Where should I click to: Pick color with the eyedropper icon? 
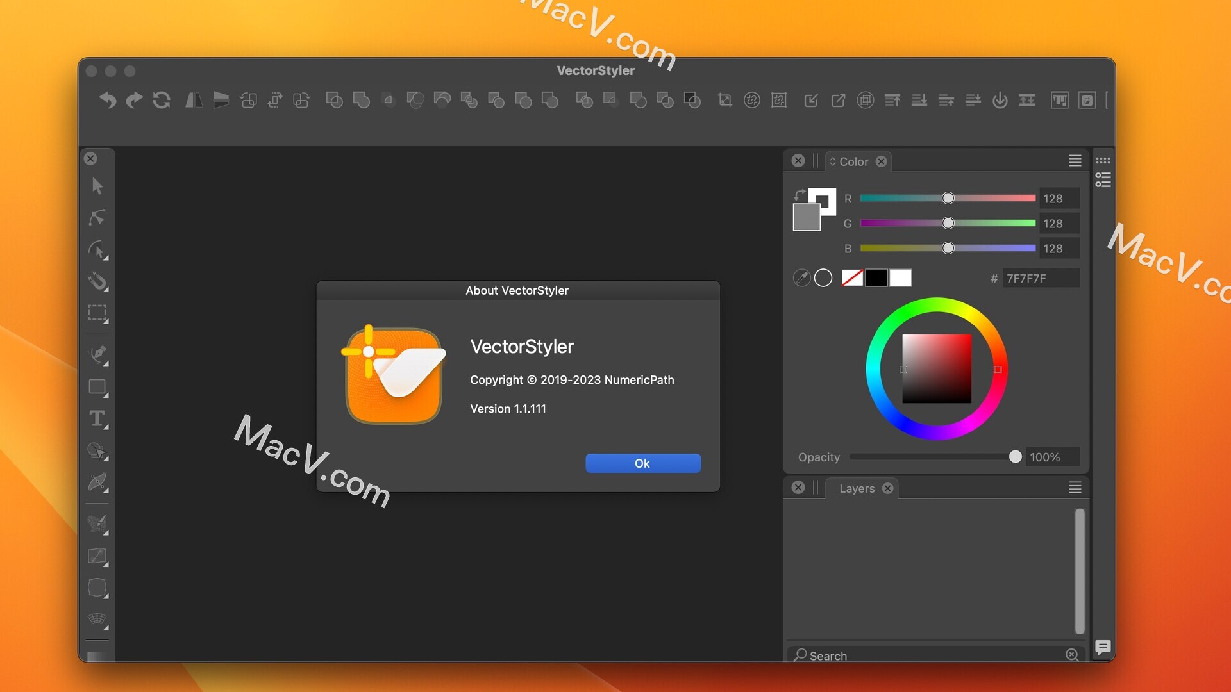(x=801, y=277)
